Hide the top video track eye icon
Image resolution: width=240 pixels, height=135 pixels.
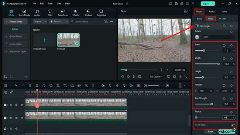(x=22, y=105)
